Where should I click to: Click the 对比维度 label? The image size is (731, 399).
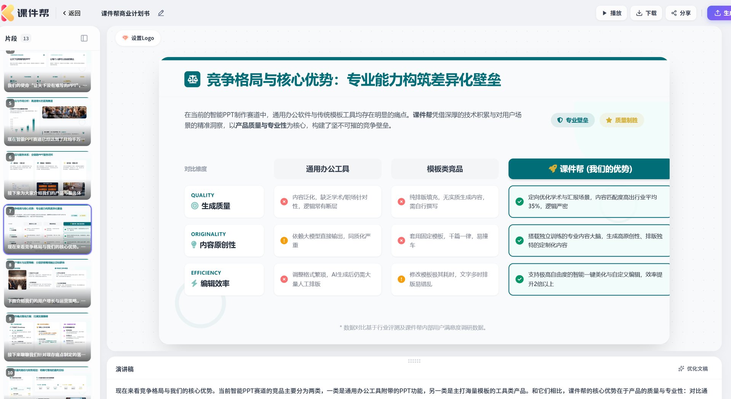196,169
